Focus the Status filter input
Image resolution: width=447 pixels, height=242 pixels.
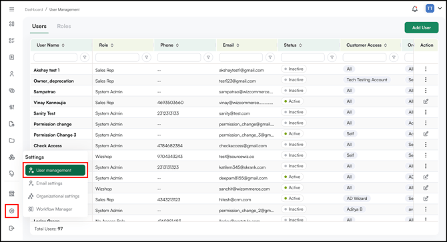[303, 57]
